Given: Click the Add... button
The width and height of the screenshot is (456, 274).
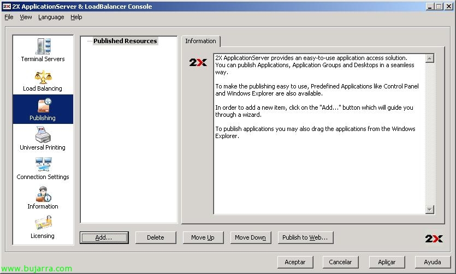Looking at the screenshot, I should coord(104,237).
